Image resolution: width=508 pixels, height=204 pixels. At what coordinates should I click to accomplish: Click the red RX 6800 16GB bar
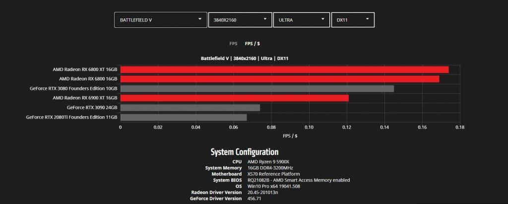279,79
